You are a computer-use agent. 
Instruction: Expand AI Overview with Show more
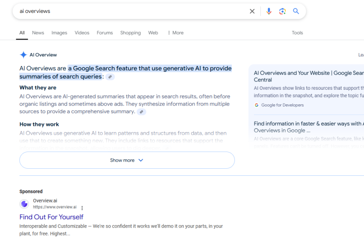coord(127,160)
